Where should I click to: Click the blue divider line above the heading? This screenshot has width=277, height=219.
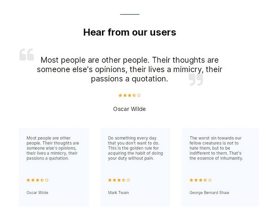(x=129, y=14)
